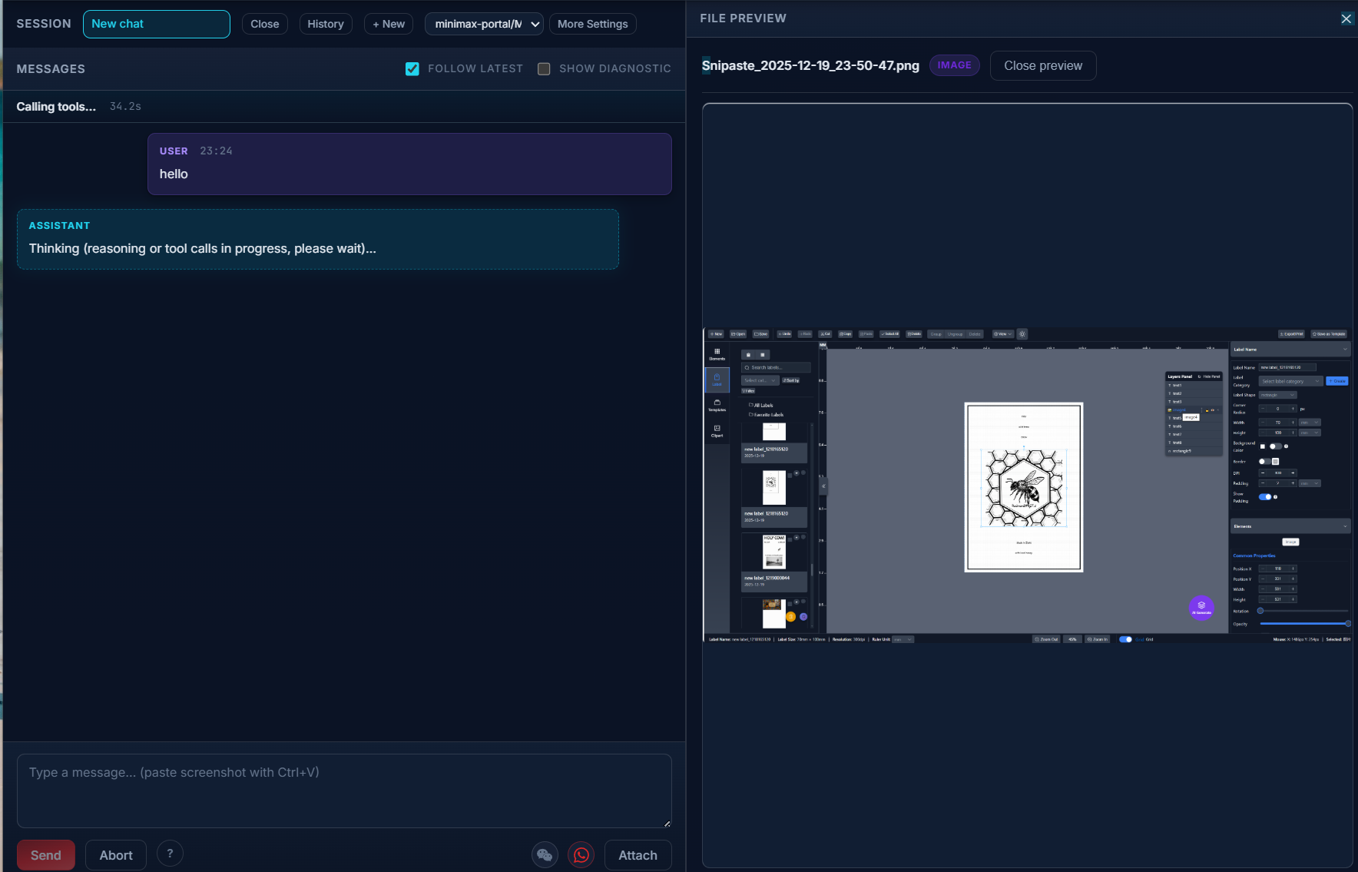Click the Close preview button

tap(1042, 65)
